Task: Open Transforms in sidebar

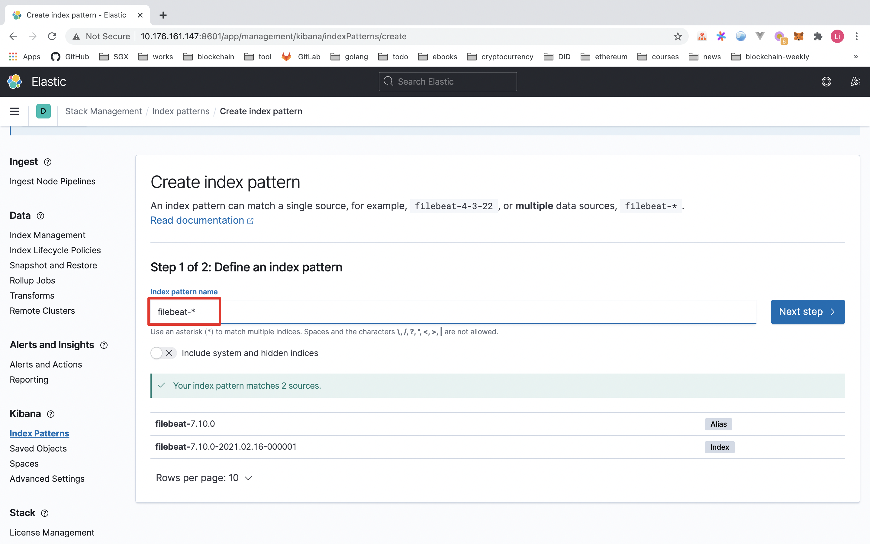Action: (32, 295)
